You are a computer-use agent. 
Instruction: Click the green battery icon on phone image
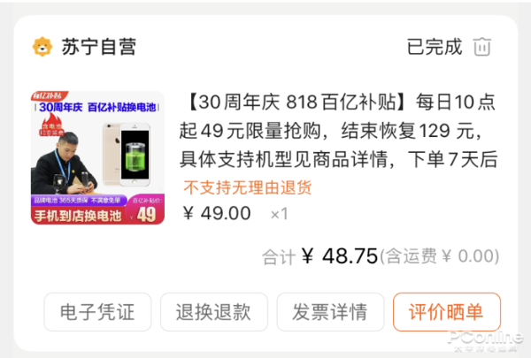coord(135,156)
